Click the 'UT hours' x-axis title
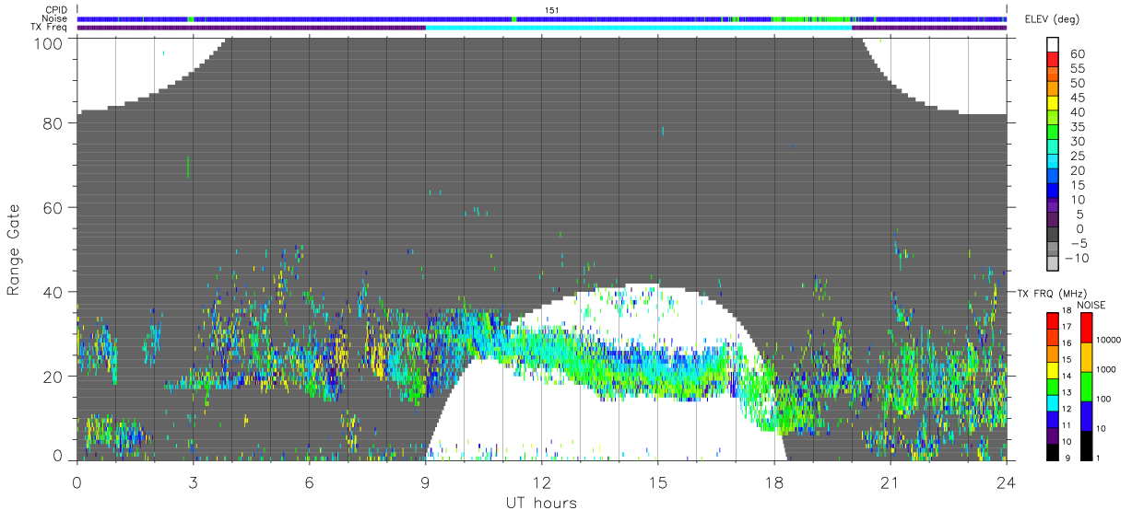Image resolution: width=1132 pixels, height=522 pixels. 541,504
